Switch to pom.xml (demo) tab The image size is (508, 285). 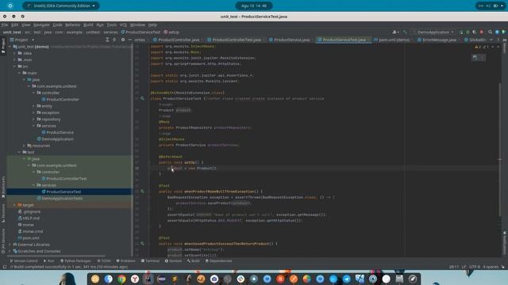click(394, 40)
